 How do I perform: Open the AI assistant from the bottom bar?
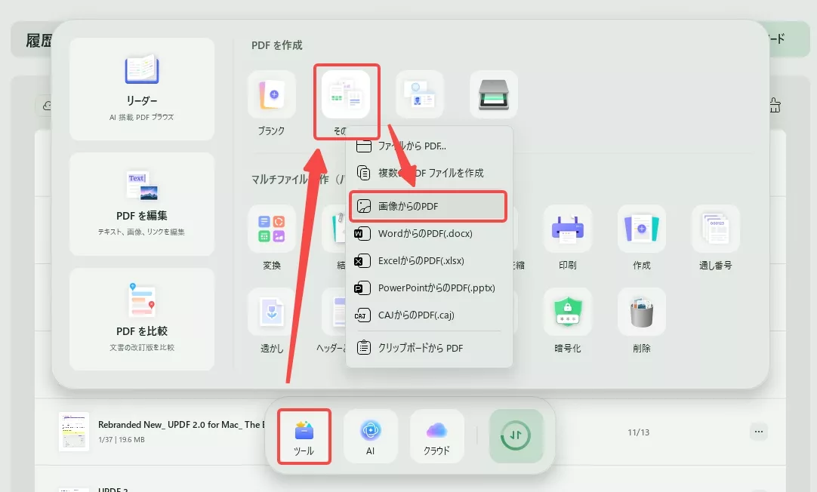pos(370,436)
